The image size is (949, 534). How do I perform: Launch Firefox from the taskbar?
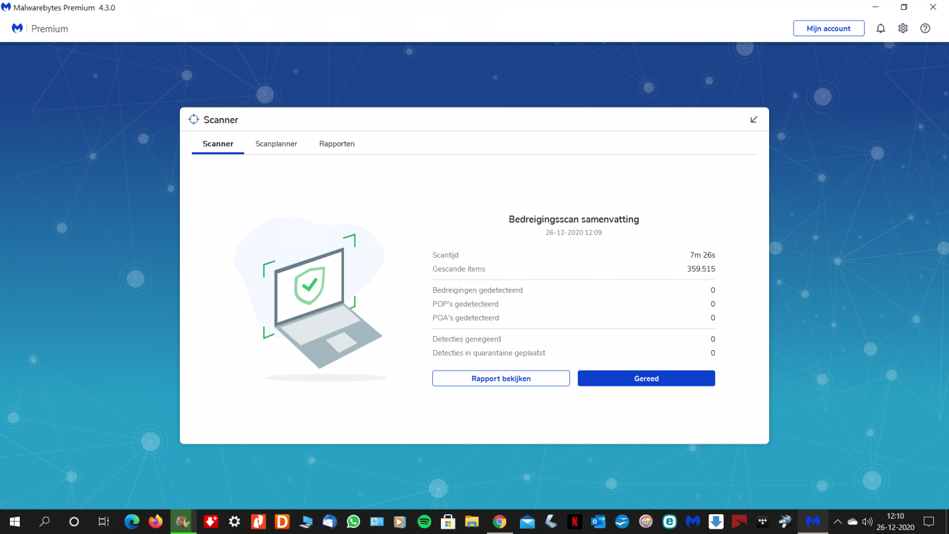156,521
